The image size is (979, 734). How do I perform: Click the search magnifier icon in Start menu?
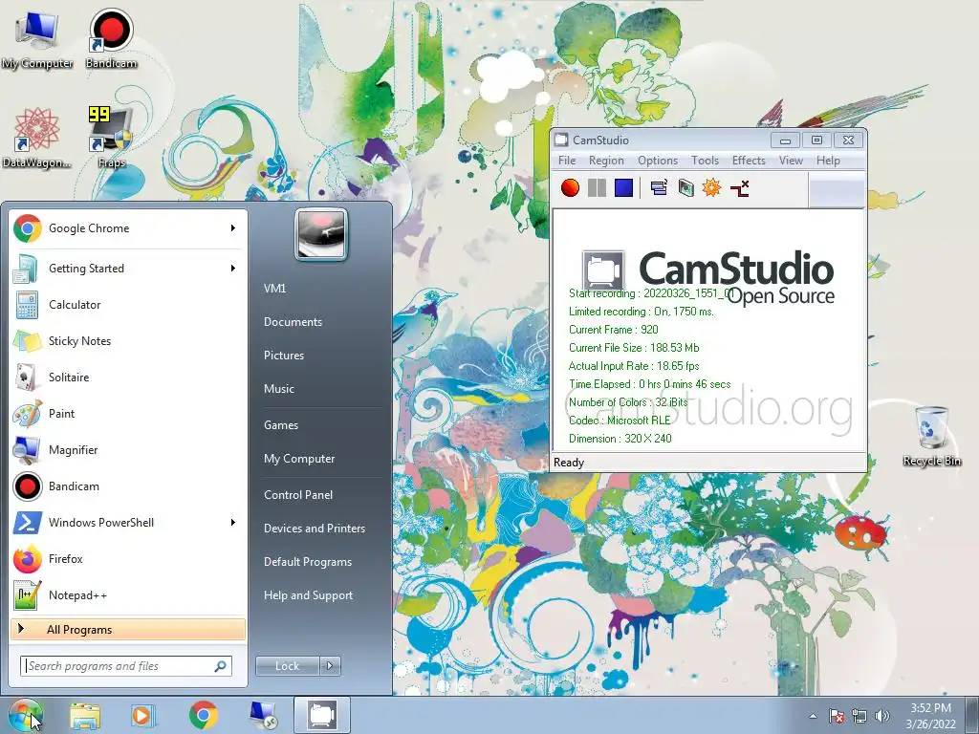click(221, 666)
